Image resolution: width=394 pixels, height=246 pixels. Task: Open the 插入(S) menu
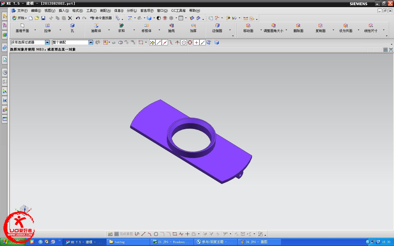tap(64, 11)
